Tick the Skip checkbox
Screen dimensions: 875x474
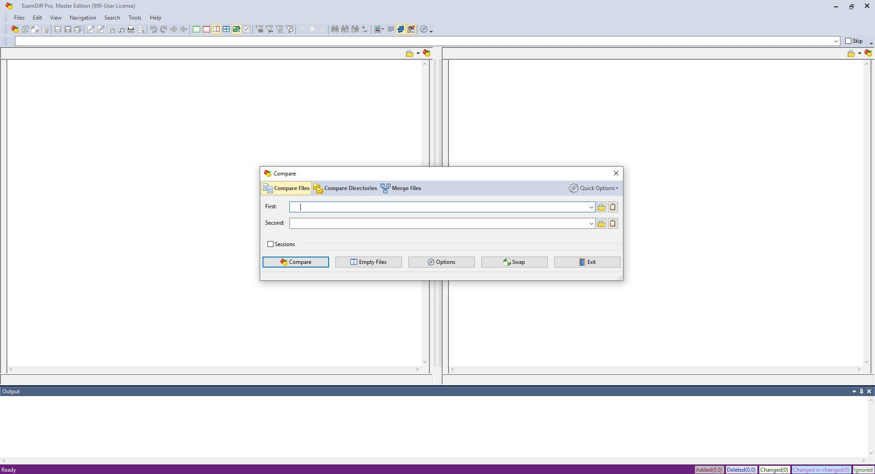(x=849, y=41)
